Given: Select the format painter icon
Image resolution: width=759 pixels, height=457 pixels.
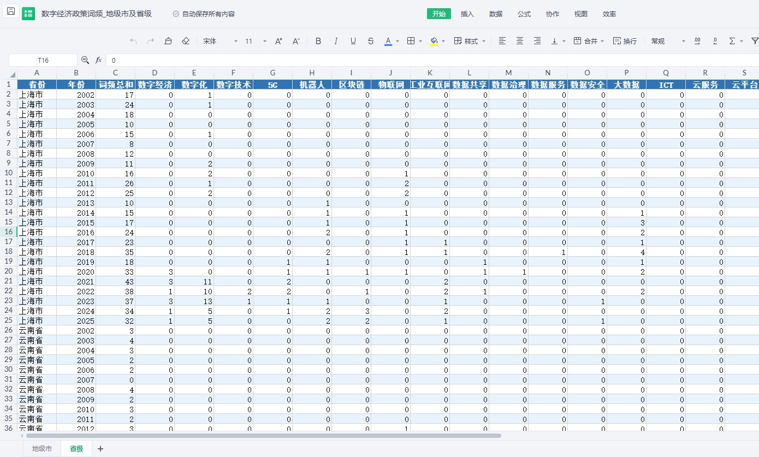Looking at the screenshot, I should tap(168, 41).
